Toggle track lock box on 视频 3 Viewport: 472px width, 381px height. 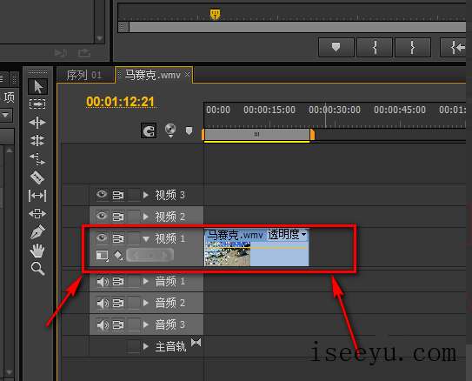pos(134,195)
